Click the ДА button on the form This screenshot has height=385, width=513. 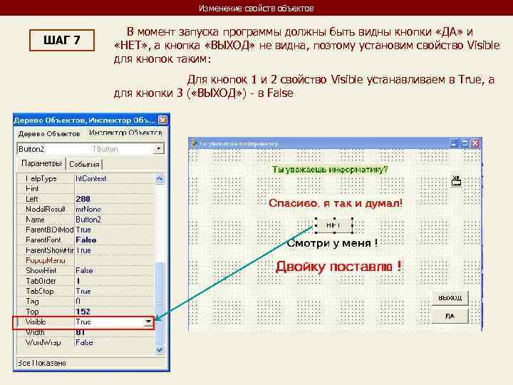click(x=450, y=317)
